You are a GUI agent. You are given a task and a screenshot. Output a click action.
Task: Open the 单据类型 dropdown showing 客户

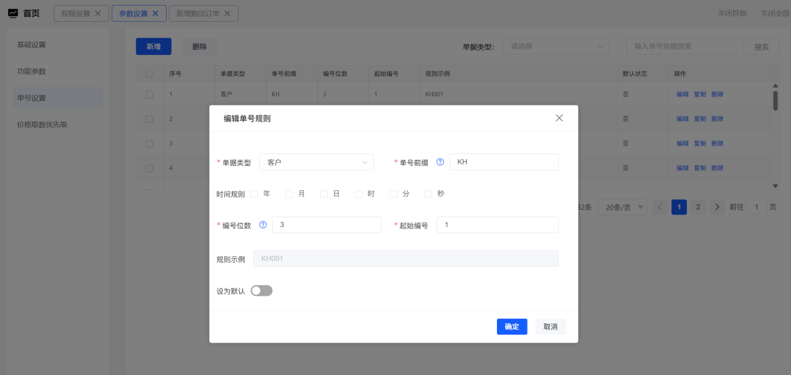(316, 162)
